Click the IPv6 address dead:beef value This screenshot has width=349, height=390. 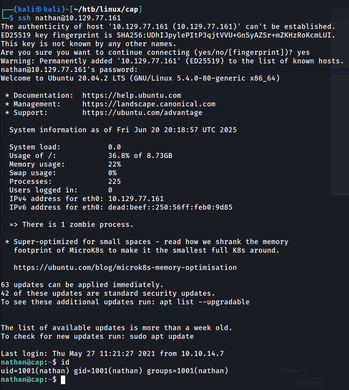170,207
